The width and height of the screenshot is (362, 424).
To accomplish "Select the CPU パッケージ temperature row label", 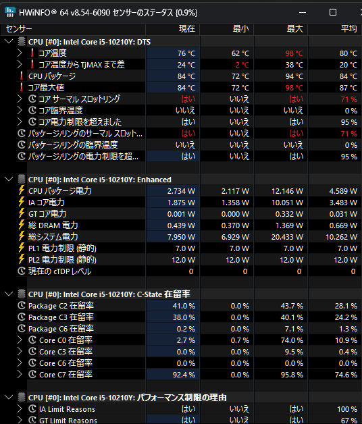I will (x=52, y=76).
